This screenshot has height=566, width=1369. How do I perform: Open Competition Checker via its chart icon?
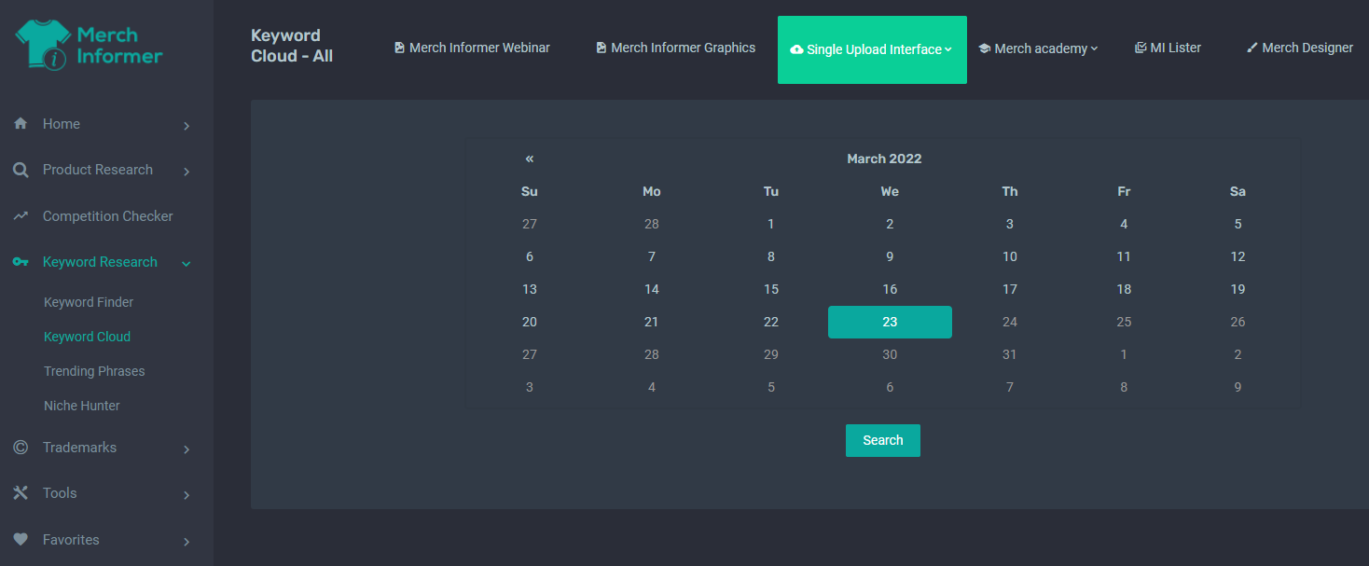(20, 215)
